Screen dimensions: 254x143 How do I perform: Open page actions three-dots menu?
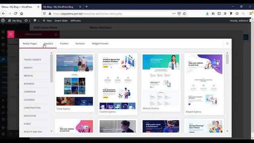click(x=174, y=14)
